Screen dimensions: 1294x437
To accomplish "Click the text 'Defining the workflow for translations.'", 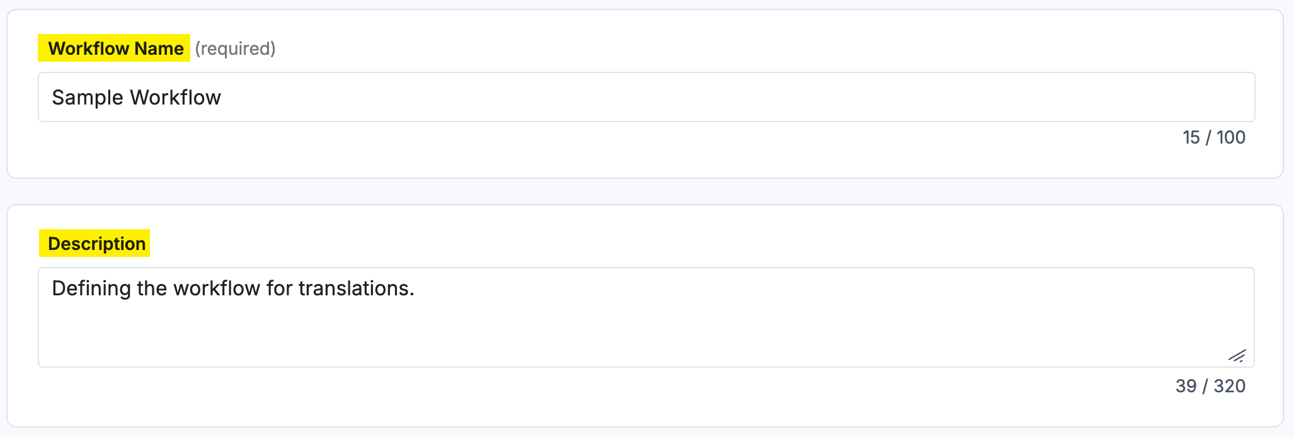I will point(233,288).
